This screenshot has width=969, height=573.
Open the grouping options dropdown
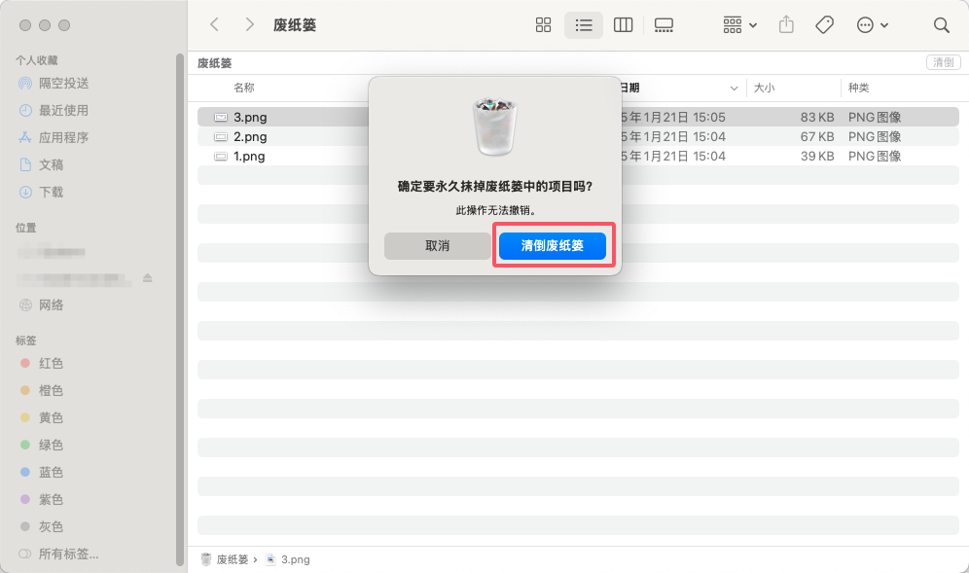coord(738,24)
